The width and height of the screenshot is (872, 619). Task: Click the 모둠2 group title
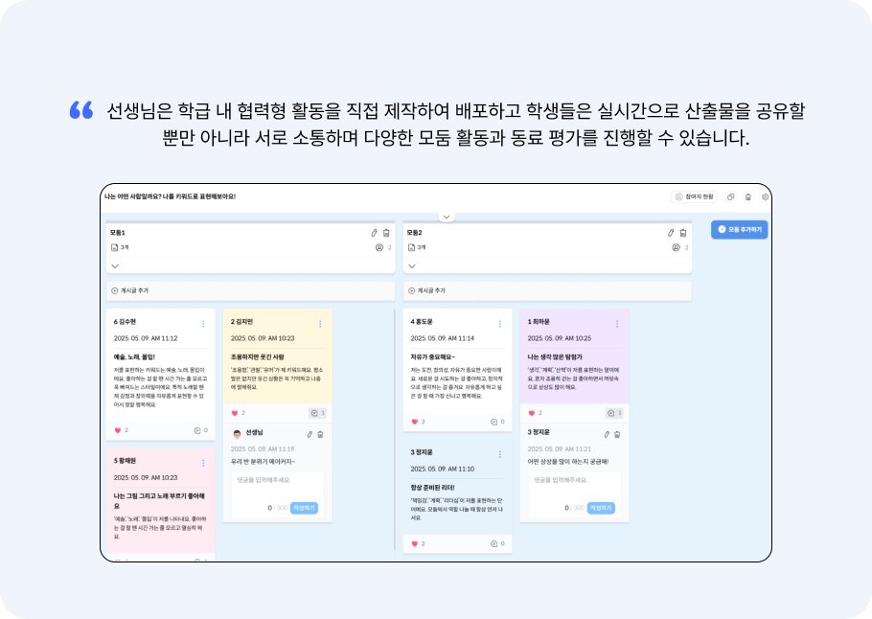click(414, 233)
